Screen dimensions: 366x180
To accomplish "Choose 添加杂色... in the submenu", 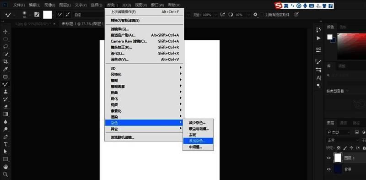I will pyautogui.click(x=198, y=141).
